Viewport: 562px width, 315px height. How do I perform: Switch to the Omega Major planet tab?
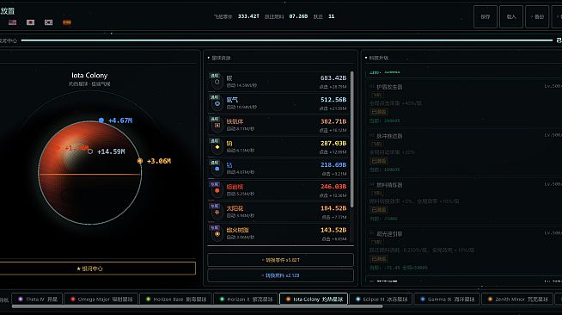click(101, 299)
